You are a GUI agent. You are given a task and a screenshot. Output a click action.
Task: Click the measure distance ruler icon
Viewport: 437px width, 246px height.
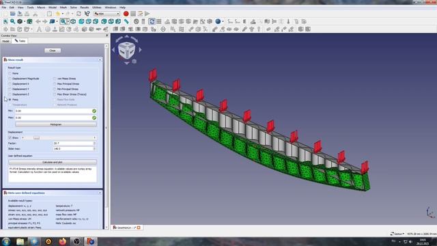(x=126, y=21)
